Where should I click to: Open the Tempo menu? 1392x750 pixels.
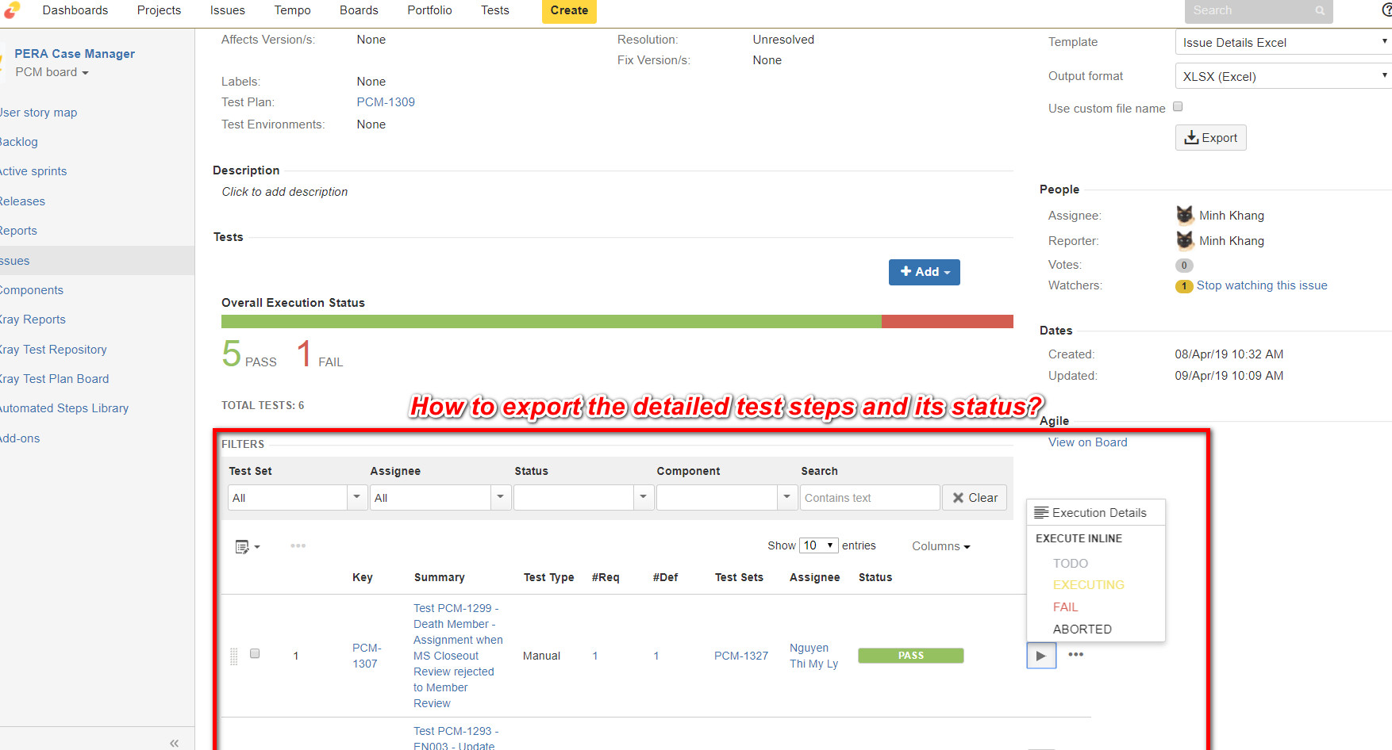[292, 10]
